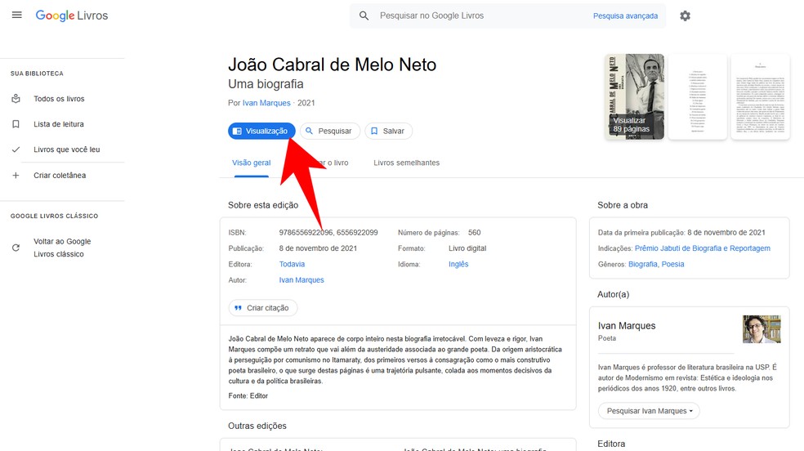This screenshot has height=451, width=804.
Task: Click the Fonte: Editor text
Action: 248,396
